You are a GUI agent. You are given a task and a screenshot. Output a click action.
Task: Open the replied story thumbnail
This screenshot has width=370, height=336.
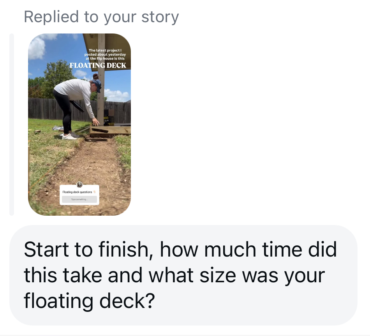click(x=79, y=124)
